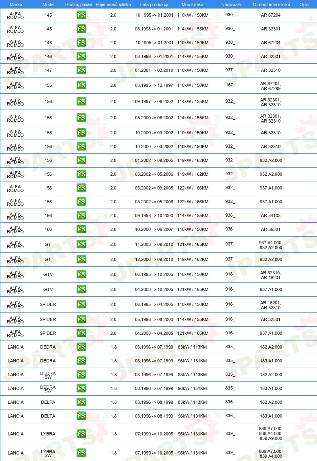The width and height of the screenshot is (317, 461).
Task: Click the Opis column header
Action: point(304,4)
